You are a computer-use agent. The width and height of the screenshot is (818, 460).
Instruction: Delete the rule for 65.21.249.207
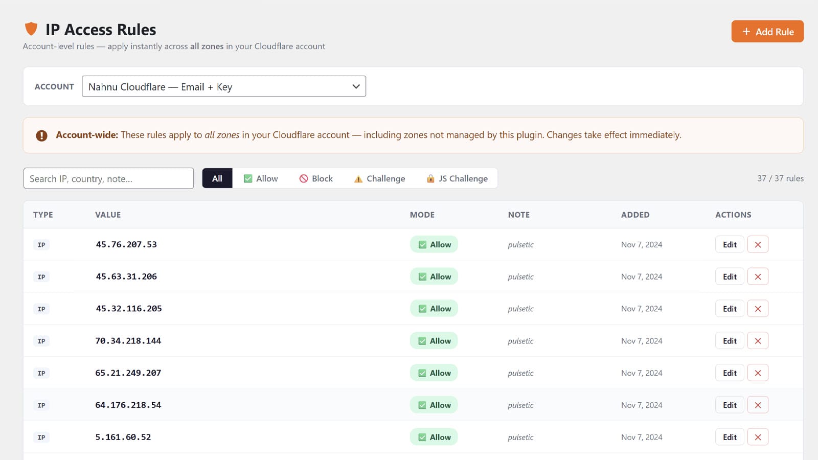758,373
